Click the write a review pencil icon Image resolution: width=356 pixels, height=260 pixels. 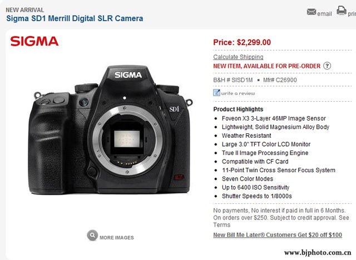pyautogui.click(x=216, y=92)
